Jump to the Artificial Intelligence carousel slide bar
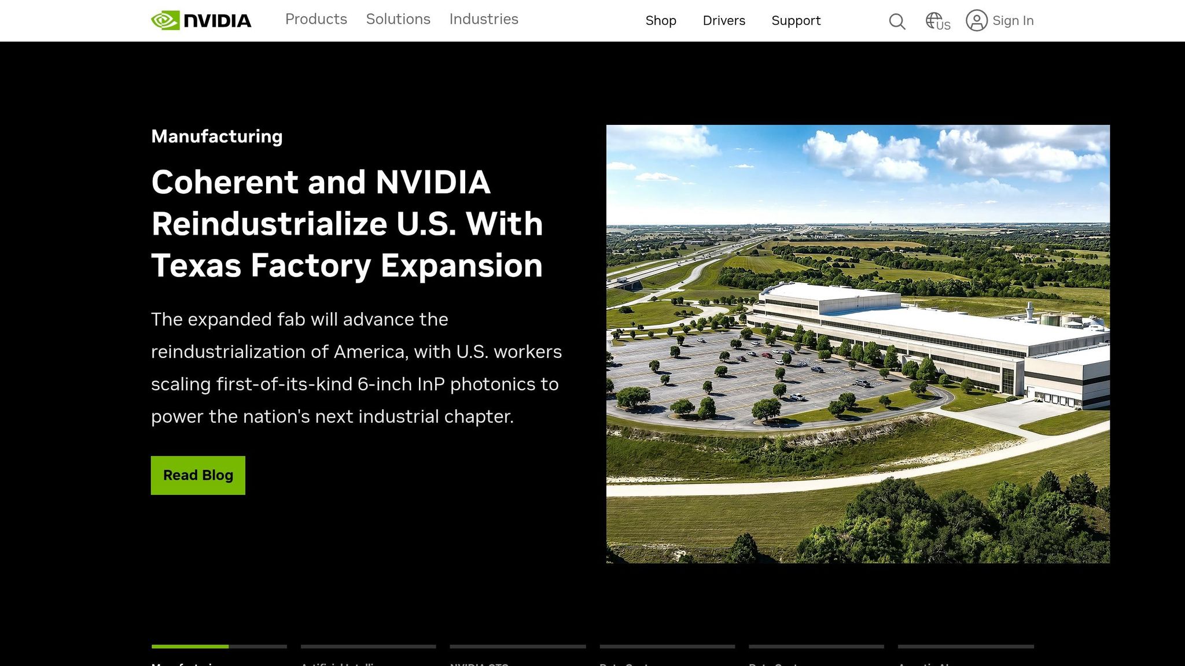 [369, 646]
